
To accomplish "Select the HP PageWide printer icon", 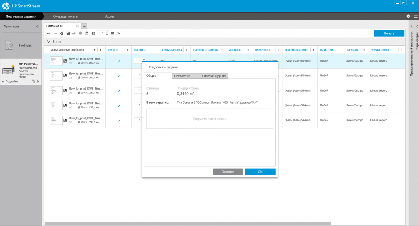I will pyautogui.click(x=9, y=70).
